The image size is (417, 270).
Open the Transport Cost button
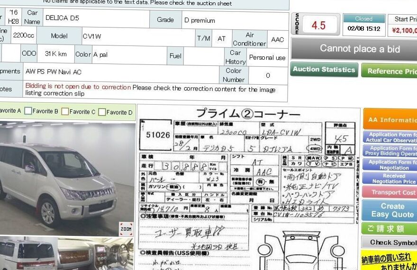[390, 192]
